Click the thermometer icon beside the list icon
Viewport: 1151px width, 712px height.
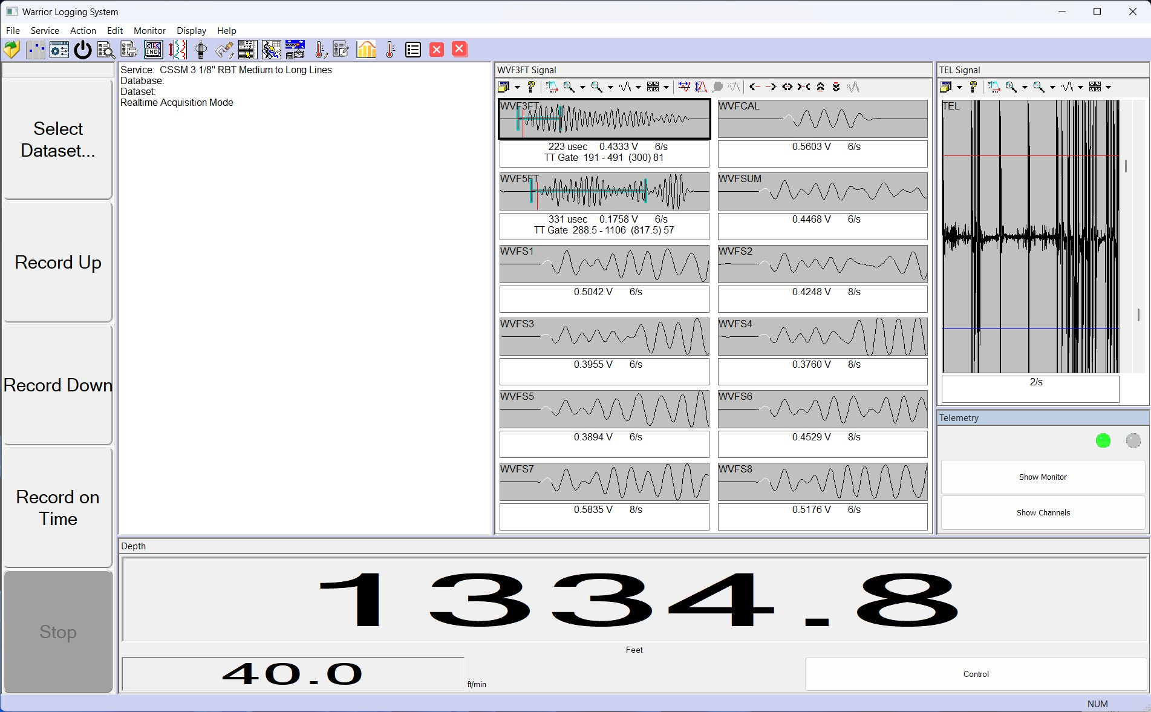(390, 50)
